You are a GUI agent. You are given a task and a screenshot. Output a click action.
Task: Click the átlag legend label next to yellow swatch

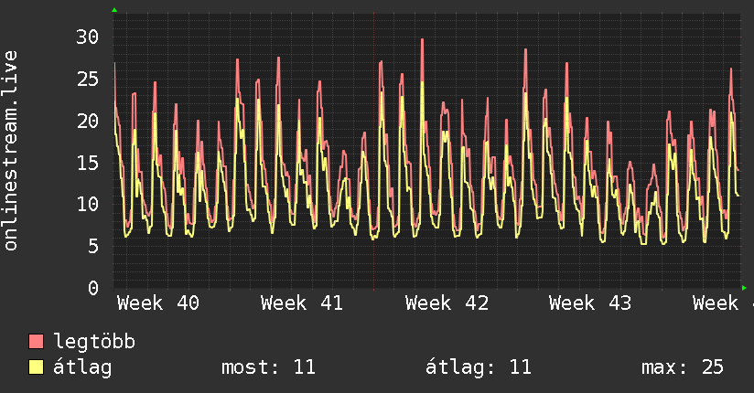(x=82, y=367)
